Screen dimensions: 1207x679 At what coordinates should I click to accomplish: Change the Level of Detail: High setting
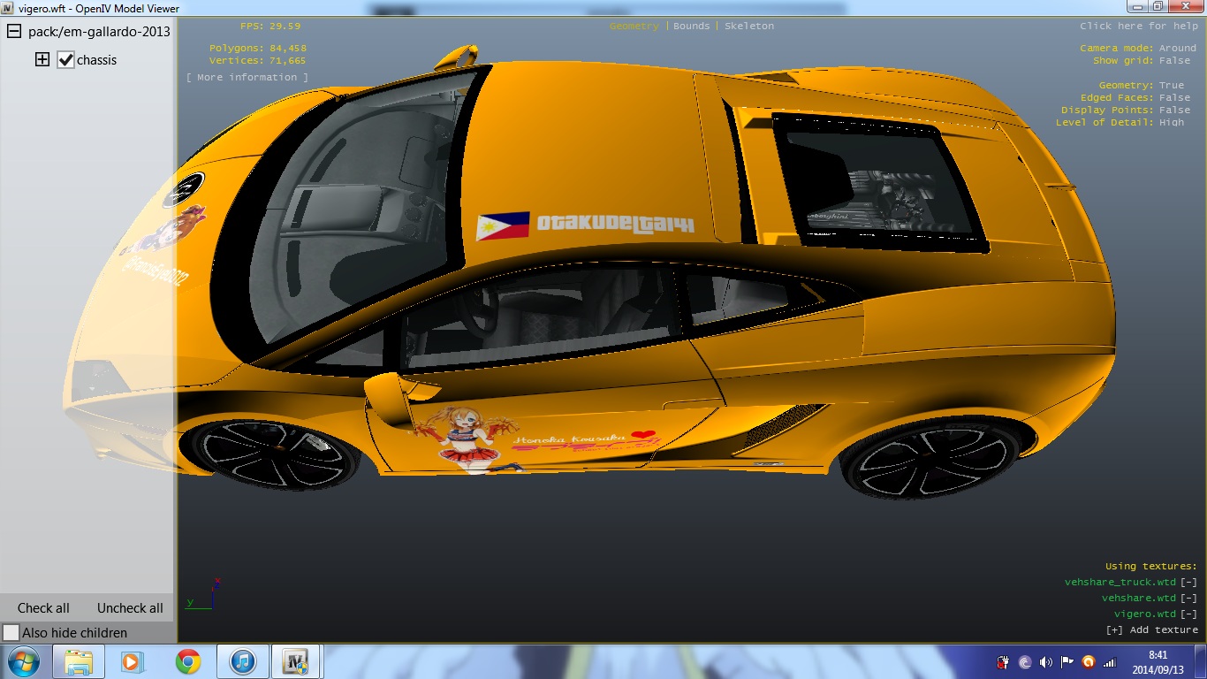coord(1120,122)
